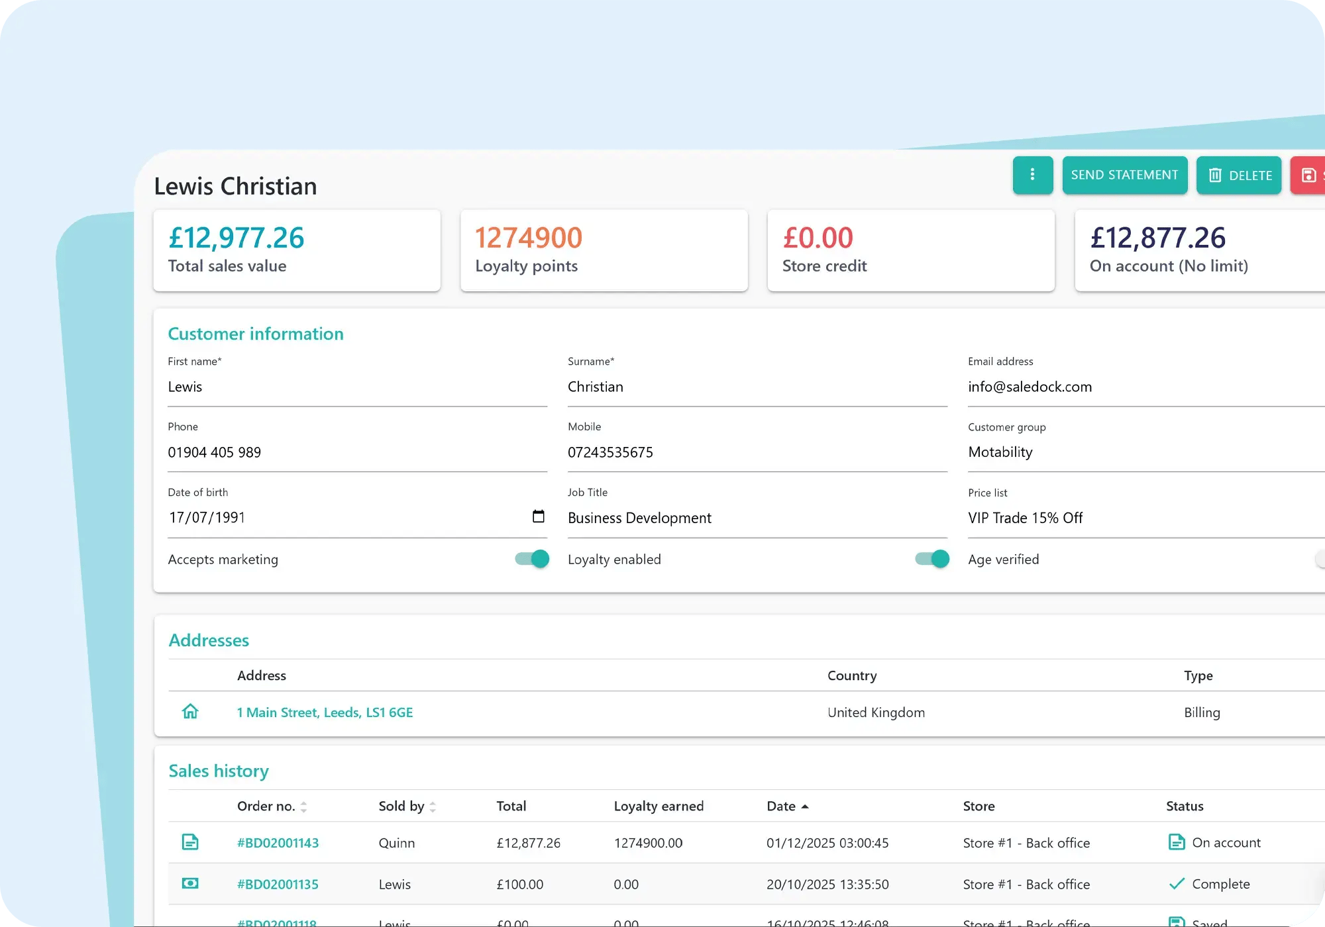Open order #BD02001135 details
Image resolution: width=1325 pixels, height=927 pixels.
coord(278,883)
